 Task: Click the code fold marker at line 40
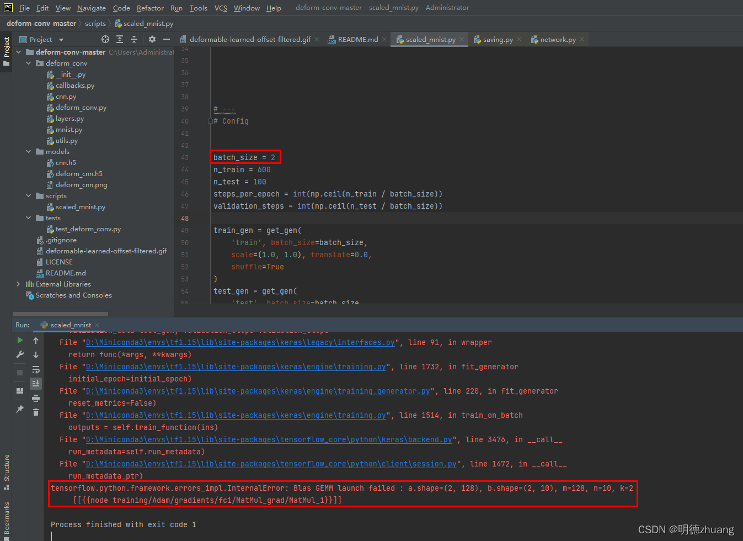click(x=210, y=121)
